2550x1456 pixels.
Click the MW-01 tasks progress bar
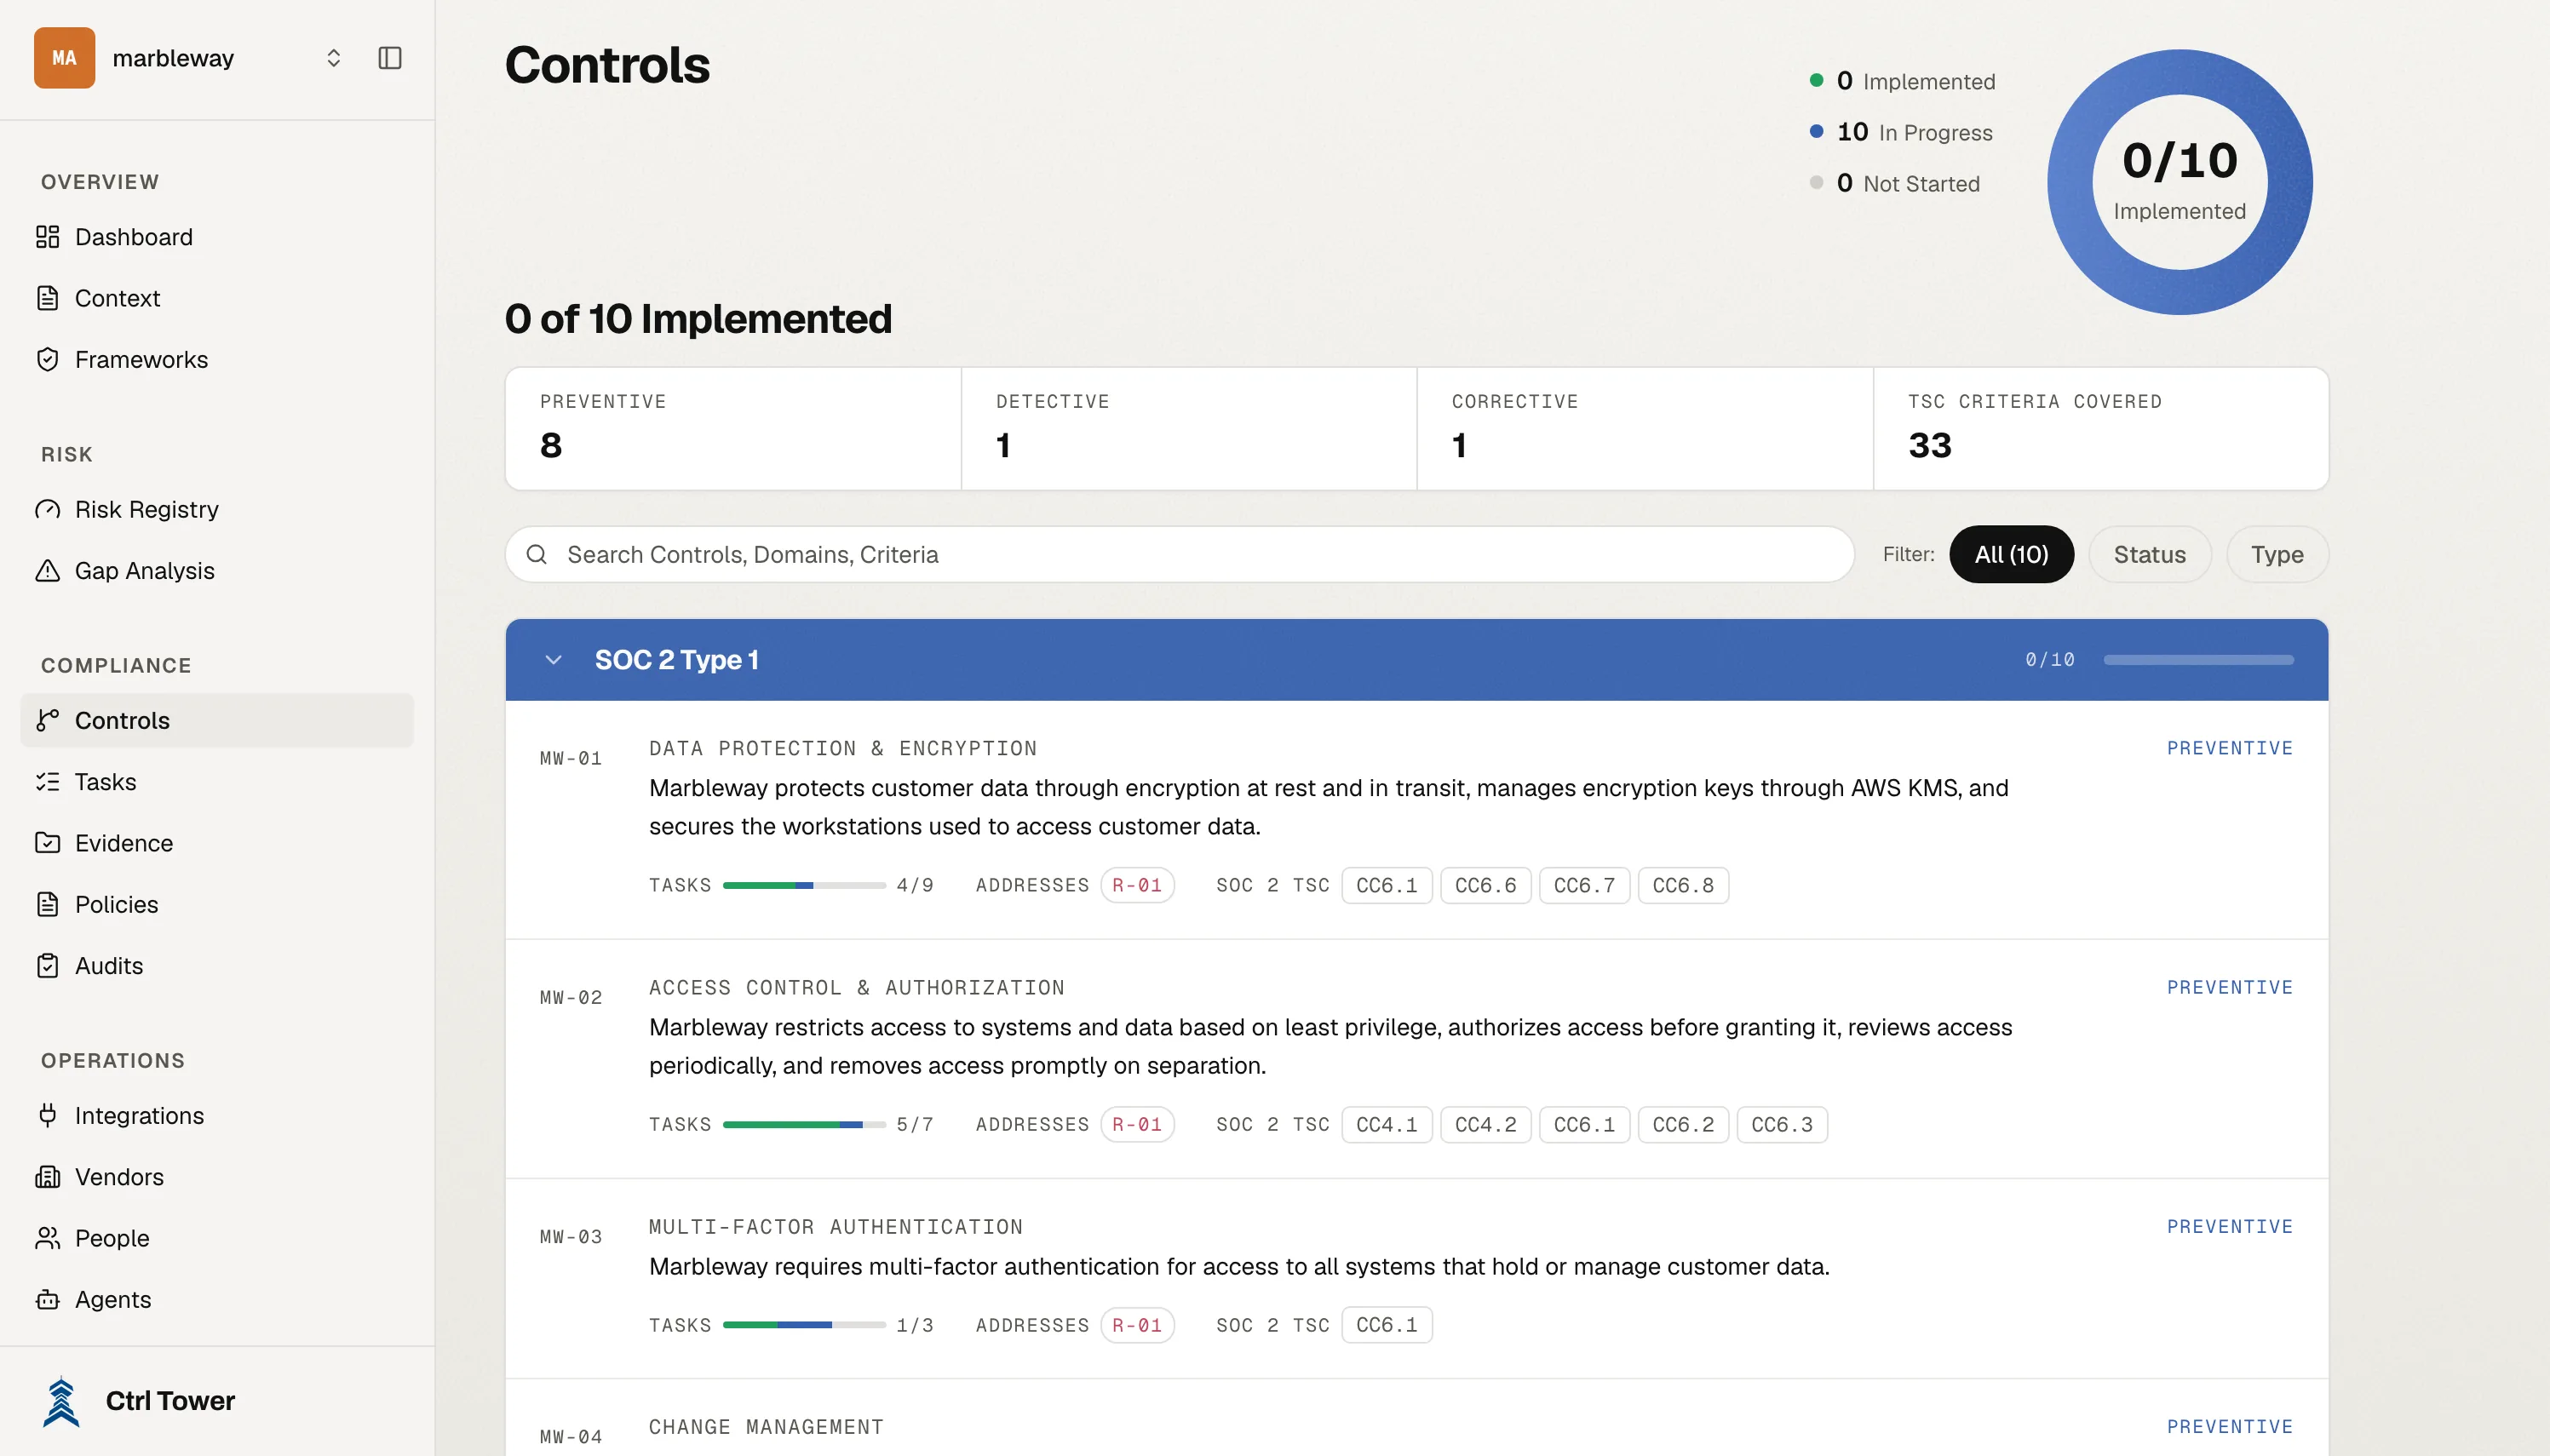point(804,885)
